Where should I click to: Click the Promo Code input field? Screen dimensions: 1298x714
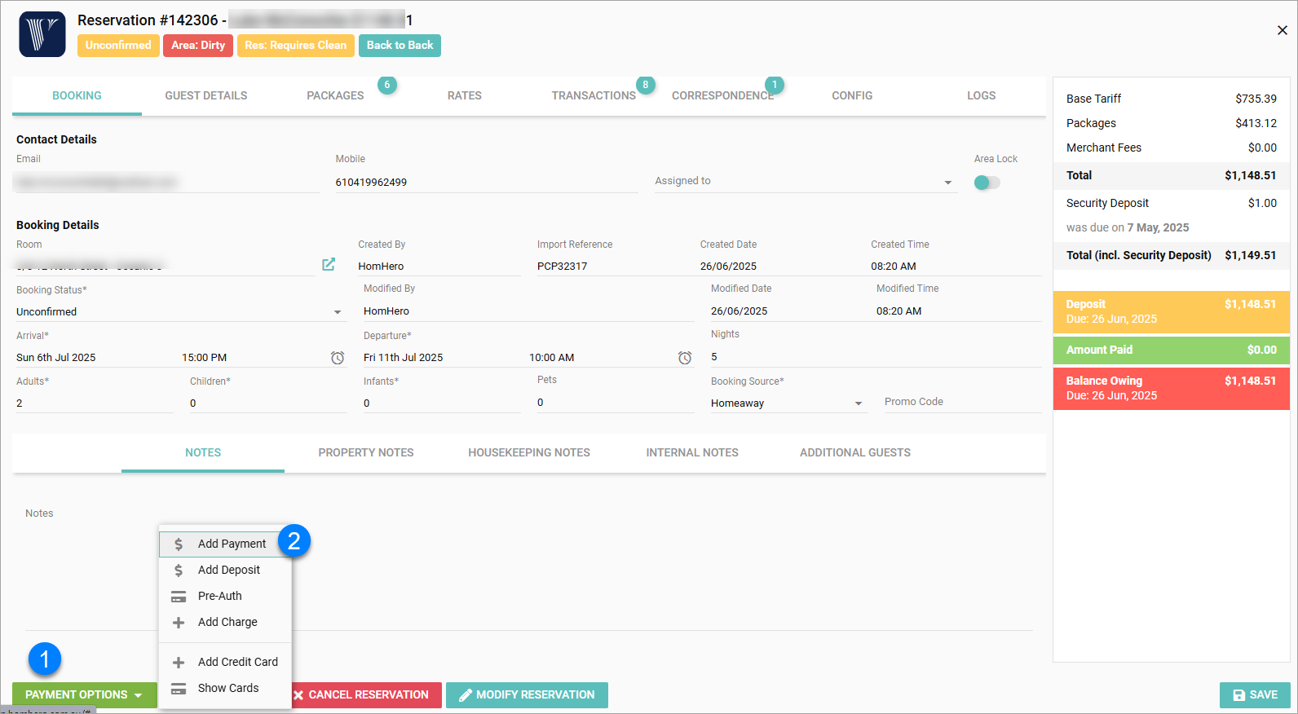tap(961, 403)
